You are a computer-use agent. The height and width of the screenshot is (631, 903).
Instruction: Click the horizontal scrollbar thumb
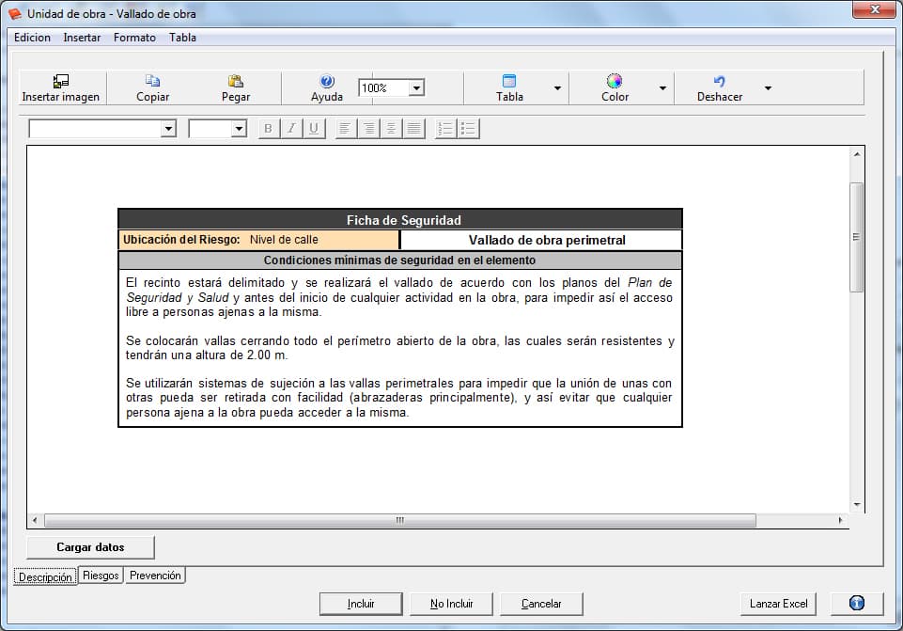400,520
